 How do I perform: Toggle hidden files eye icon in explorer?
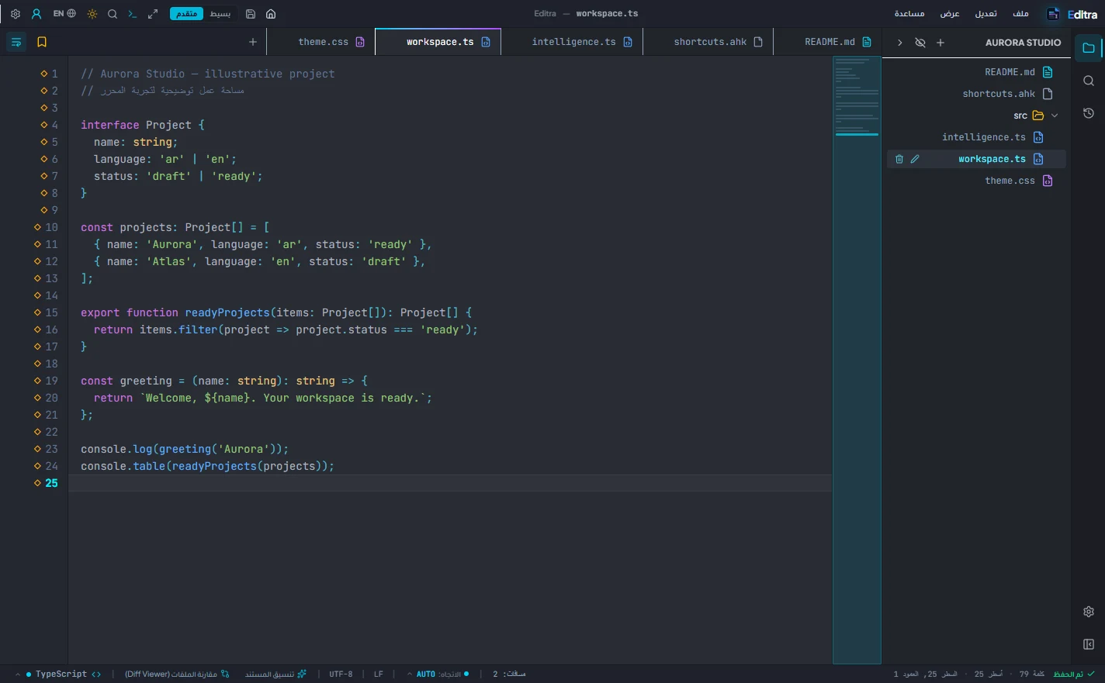[920, 43]
